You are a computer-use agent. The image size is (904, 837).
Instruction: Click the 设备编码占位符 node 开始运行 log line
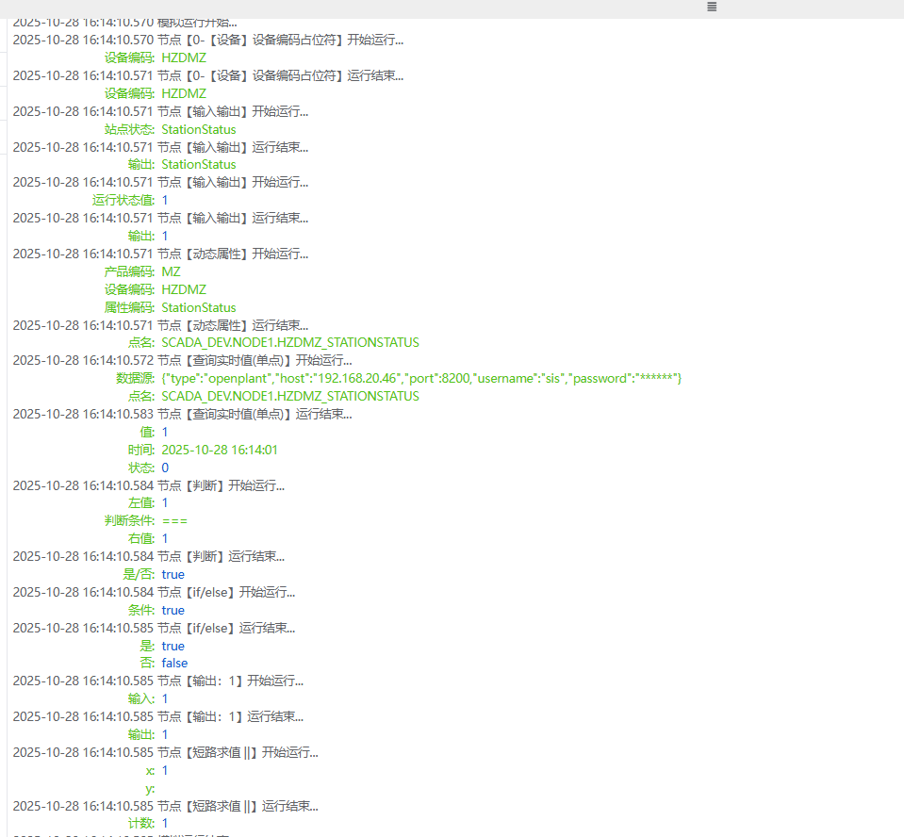pyautogui.click(x=208, y=41)
